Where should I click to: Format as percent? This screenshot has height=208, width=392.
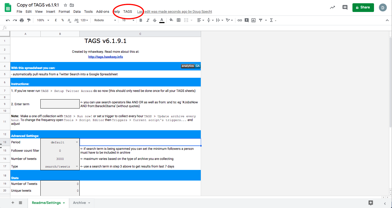coord(62,20)
